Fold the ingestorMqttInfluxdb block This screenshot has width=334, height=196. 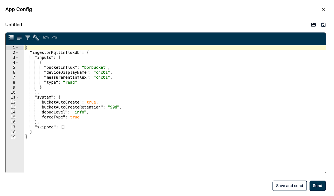click(17, 53)
